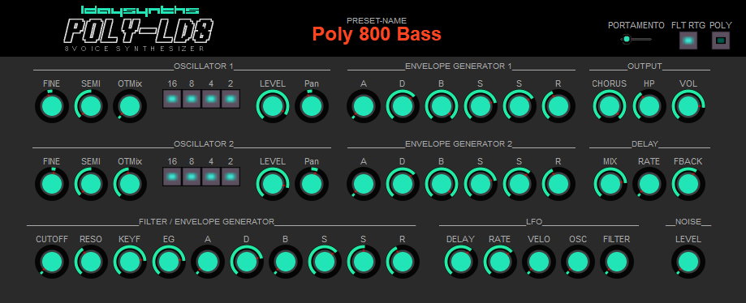Enable Oscillator 2 octave 8 button

[x=192, y=177]
